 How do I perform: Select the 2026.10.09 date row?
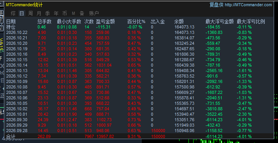pyautogui.click(x=17, y=82)
